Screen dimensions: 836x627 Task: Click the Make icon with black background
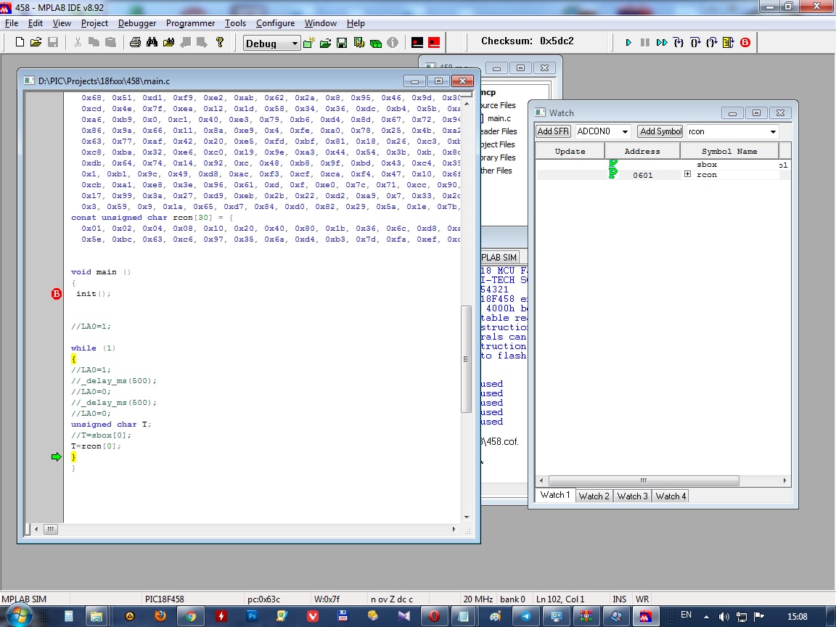point(417,43)
